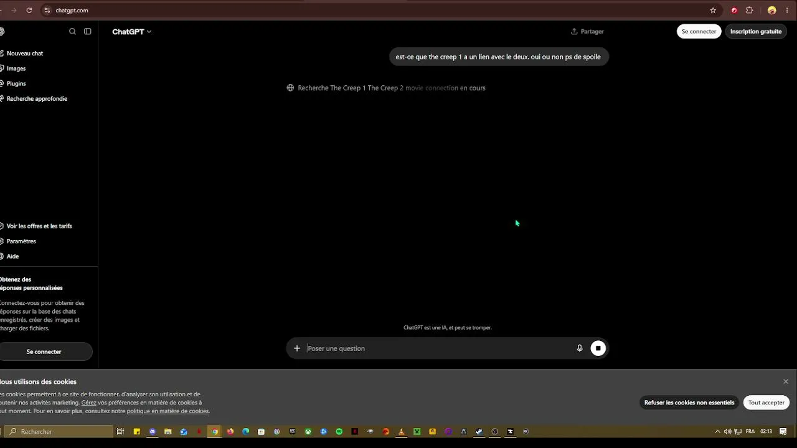Open the Windows notification center icon
This screenshot has width=797, height=448.
[783, 431]
